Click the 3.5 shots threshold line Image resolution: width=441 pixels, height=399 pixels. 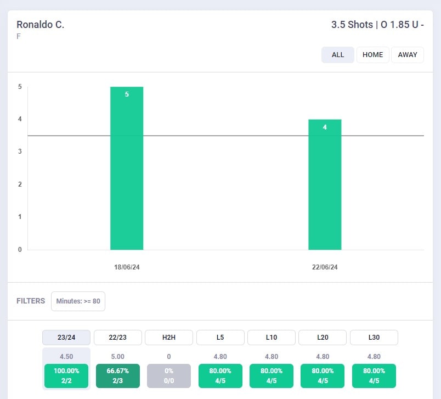pos(226,136)
